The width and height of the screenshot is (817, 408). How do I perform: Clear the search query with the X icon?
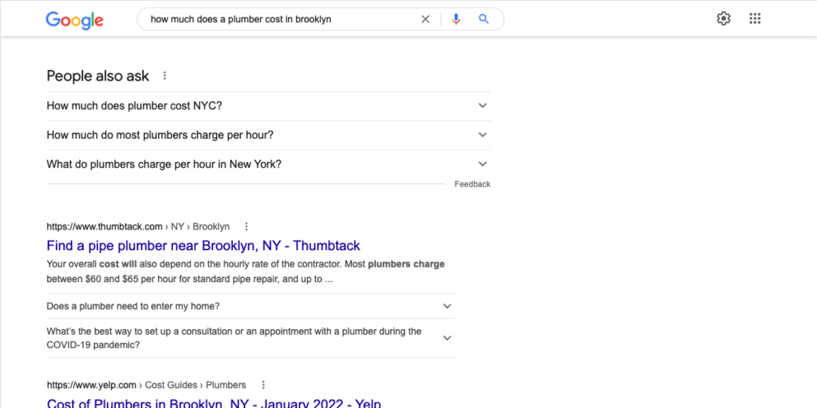coord(425,19)
